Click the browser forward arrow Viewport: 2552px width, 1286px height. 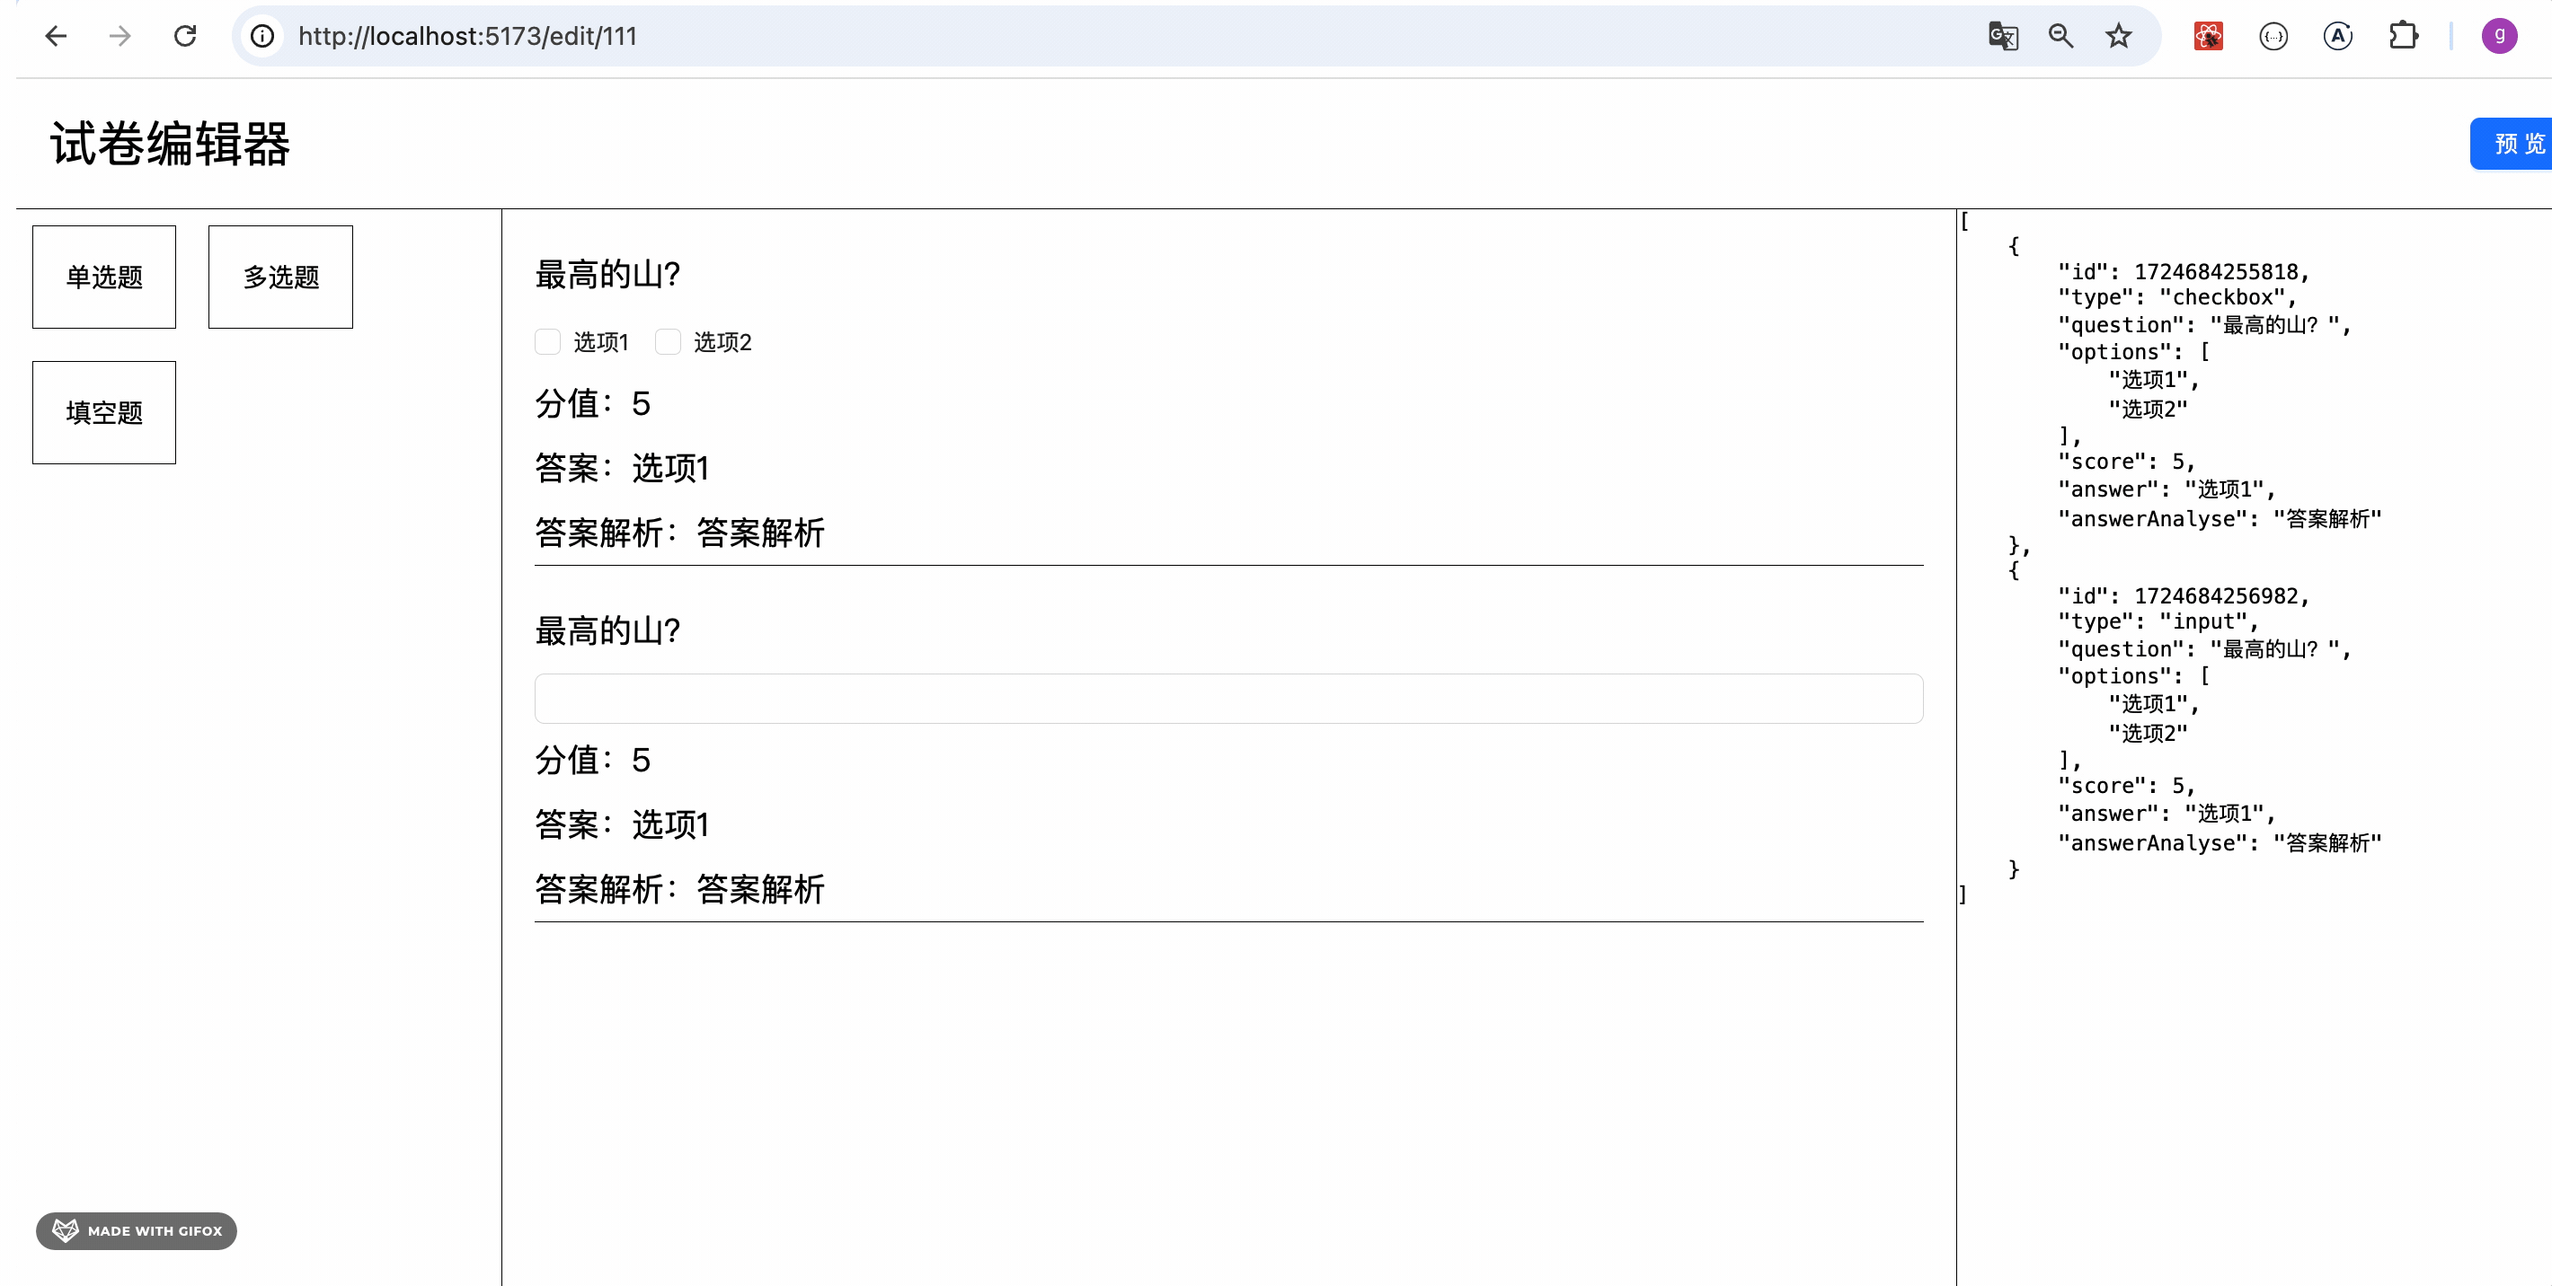coord(120,37)
